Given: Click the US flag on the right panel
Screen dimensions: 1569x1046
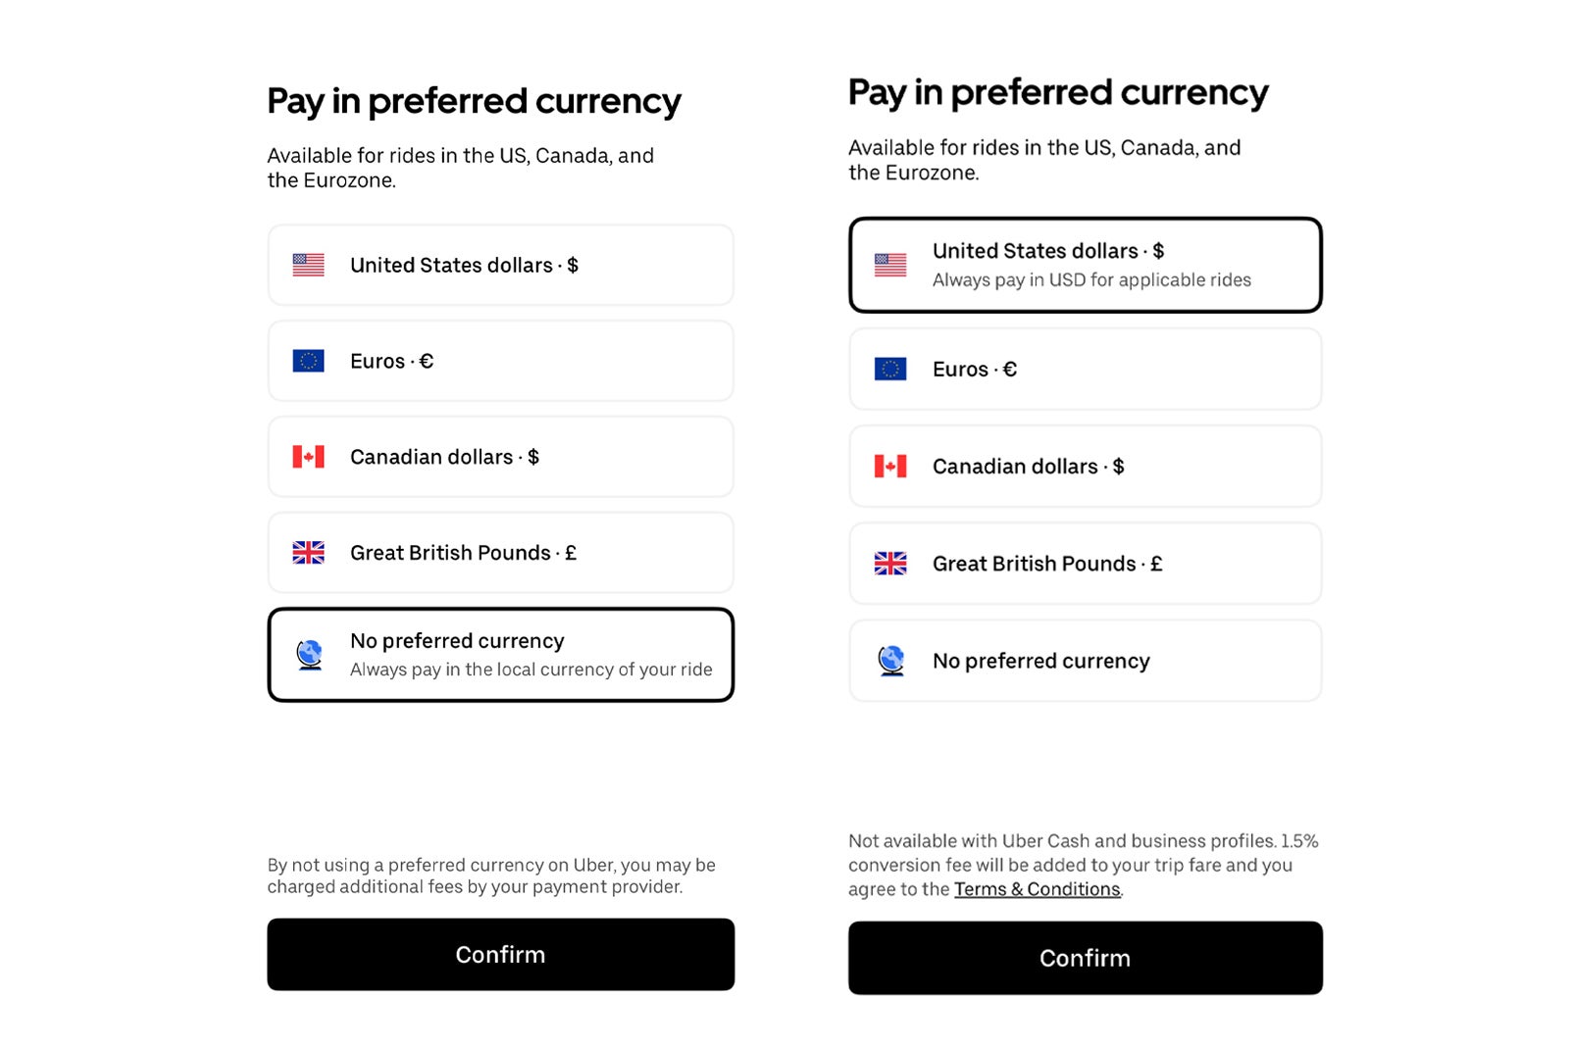Looking at the screenshot, I should [x=888, y=263].
